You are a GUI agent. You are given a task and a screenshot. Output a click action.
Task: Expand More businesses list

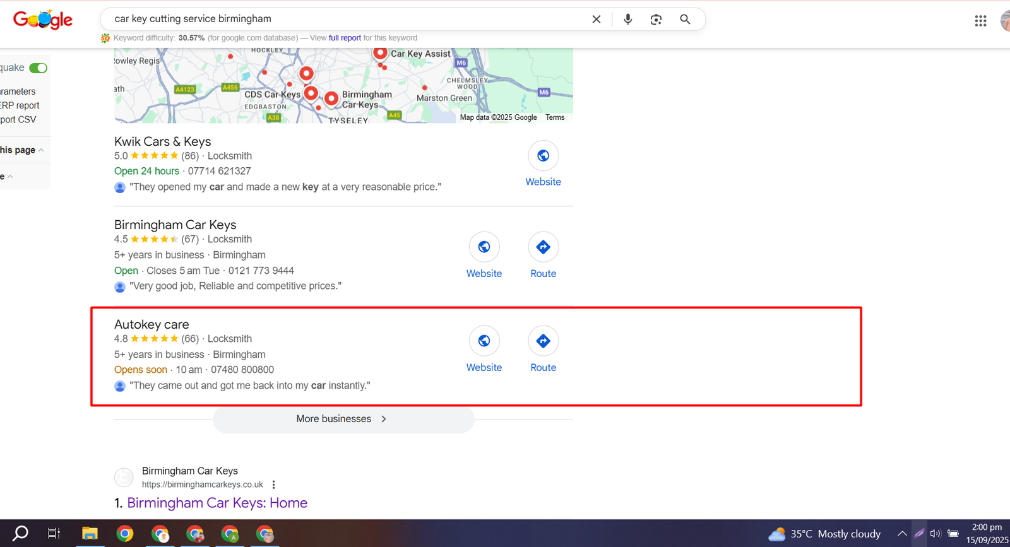coord(343,419)
